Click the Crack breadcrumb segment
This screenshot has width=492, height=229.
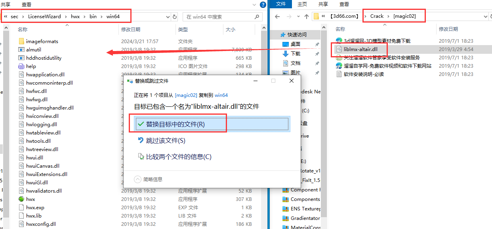pyautogui.click(x=377, y=16)
